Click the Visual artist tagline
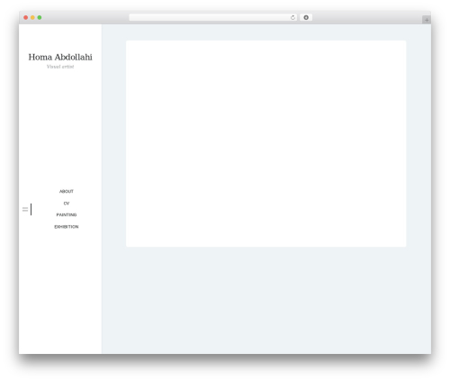 tap(60, 67)
